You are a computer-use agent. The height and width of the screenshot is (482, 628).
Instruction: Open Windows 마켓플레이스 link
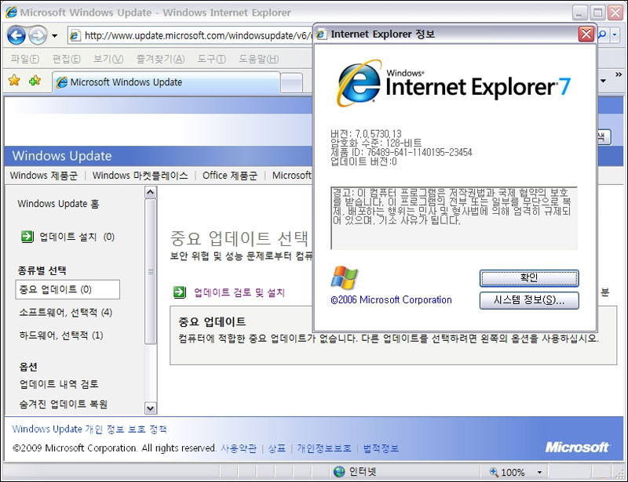click(x=141, y=176)
